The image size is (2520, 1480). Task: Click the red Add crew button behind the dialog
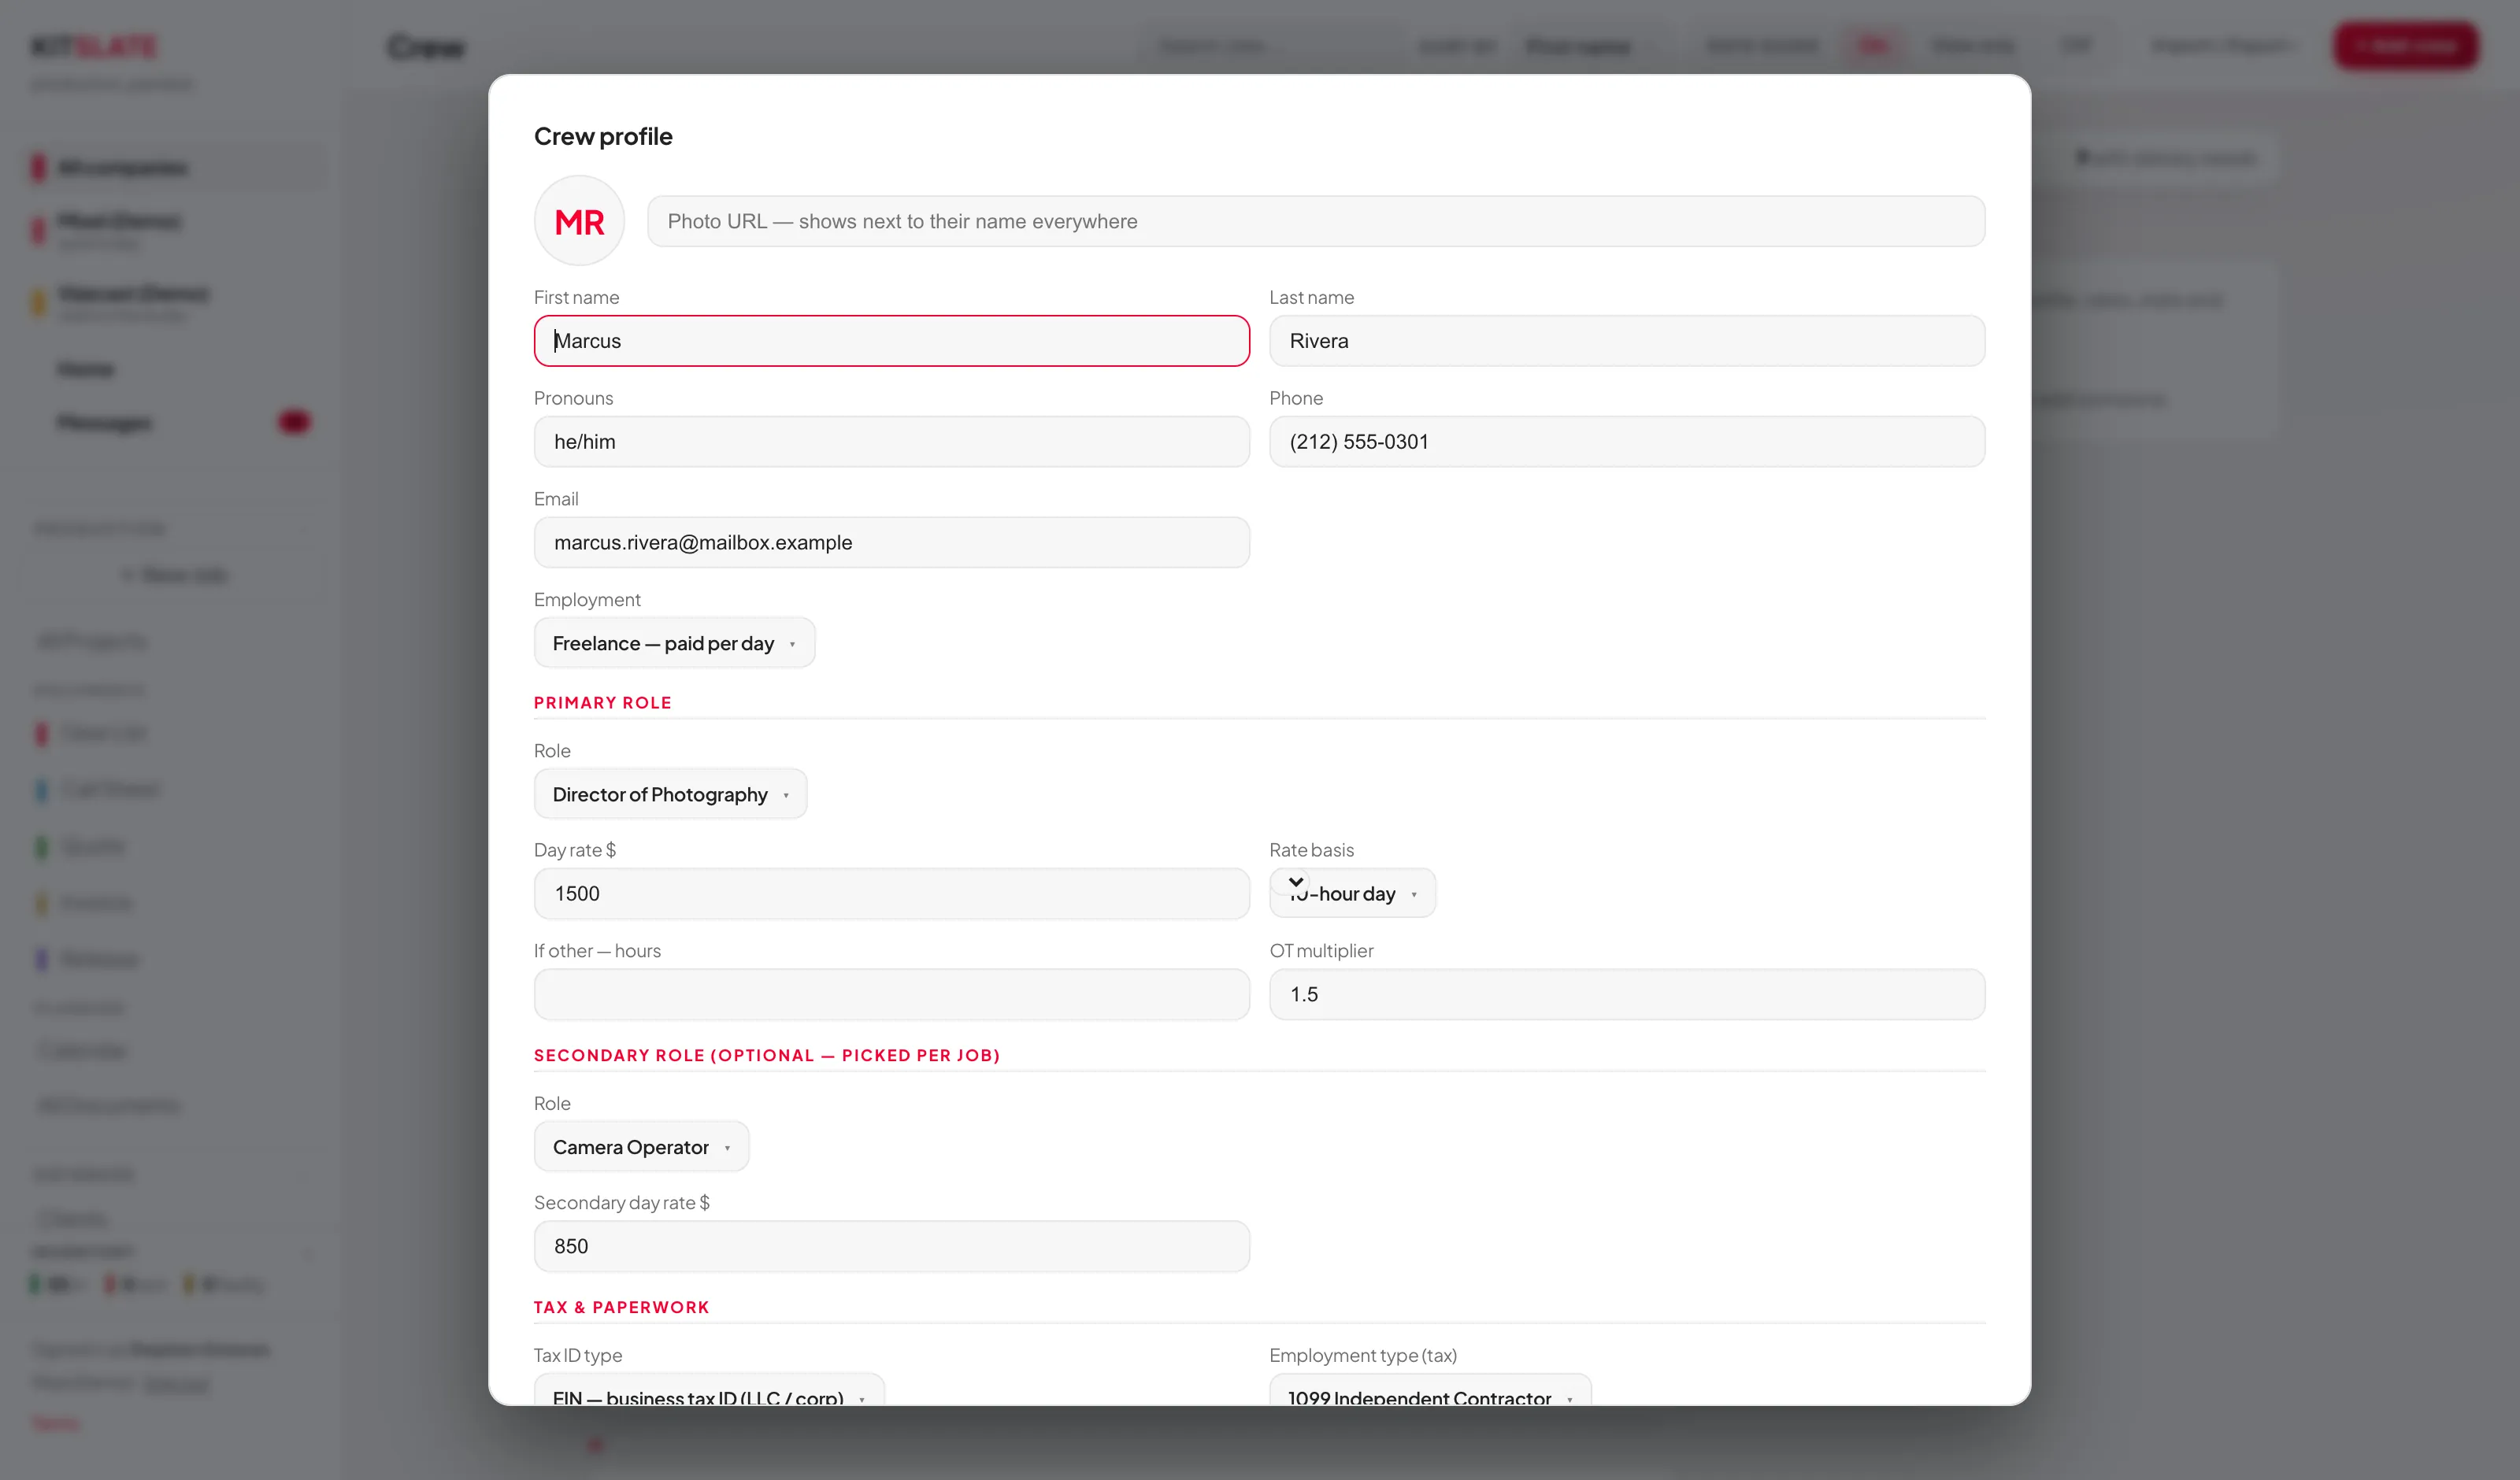2406,46
